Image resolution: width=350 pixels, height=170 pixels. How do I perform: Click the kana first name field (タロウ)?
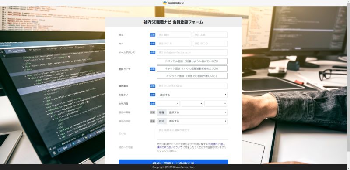tap(210, 44)
